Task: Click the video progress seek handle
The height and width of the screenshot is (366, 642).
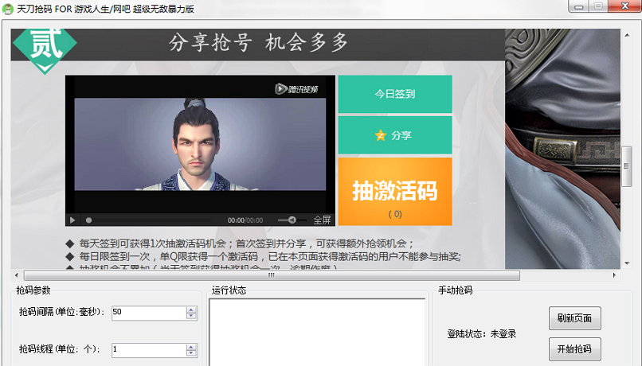Action: [88, 220]
